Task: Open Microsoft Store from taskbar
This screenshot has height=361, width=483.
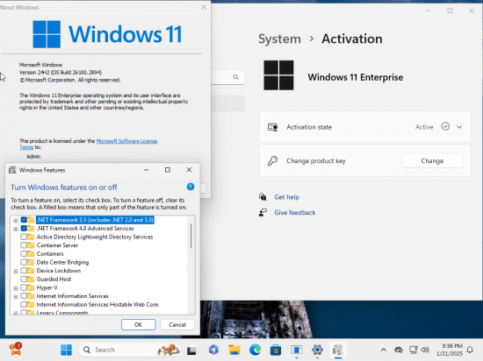Action: [x=276, y=350]
